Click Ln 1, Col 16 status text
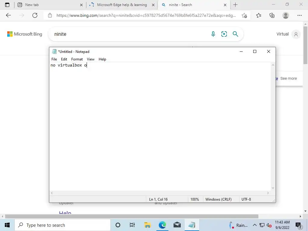308x231 pixels. click(158, 199)
